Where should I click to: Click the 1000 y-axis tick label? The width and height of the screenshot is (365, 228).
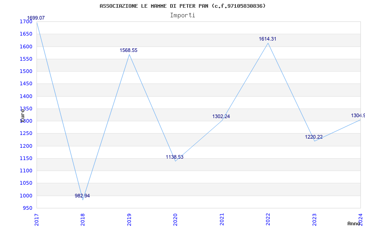point(26,196)
